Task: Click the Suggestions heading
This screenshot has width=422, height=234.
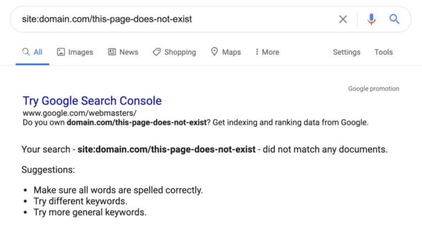Action: 48,170
